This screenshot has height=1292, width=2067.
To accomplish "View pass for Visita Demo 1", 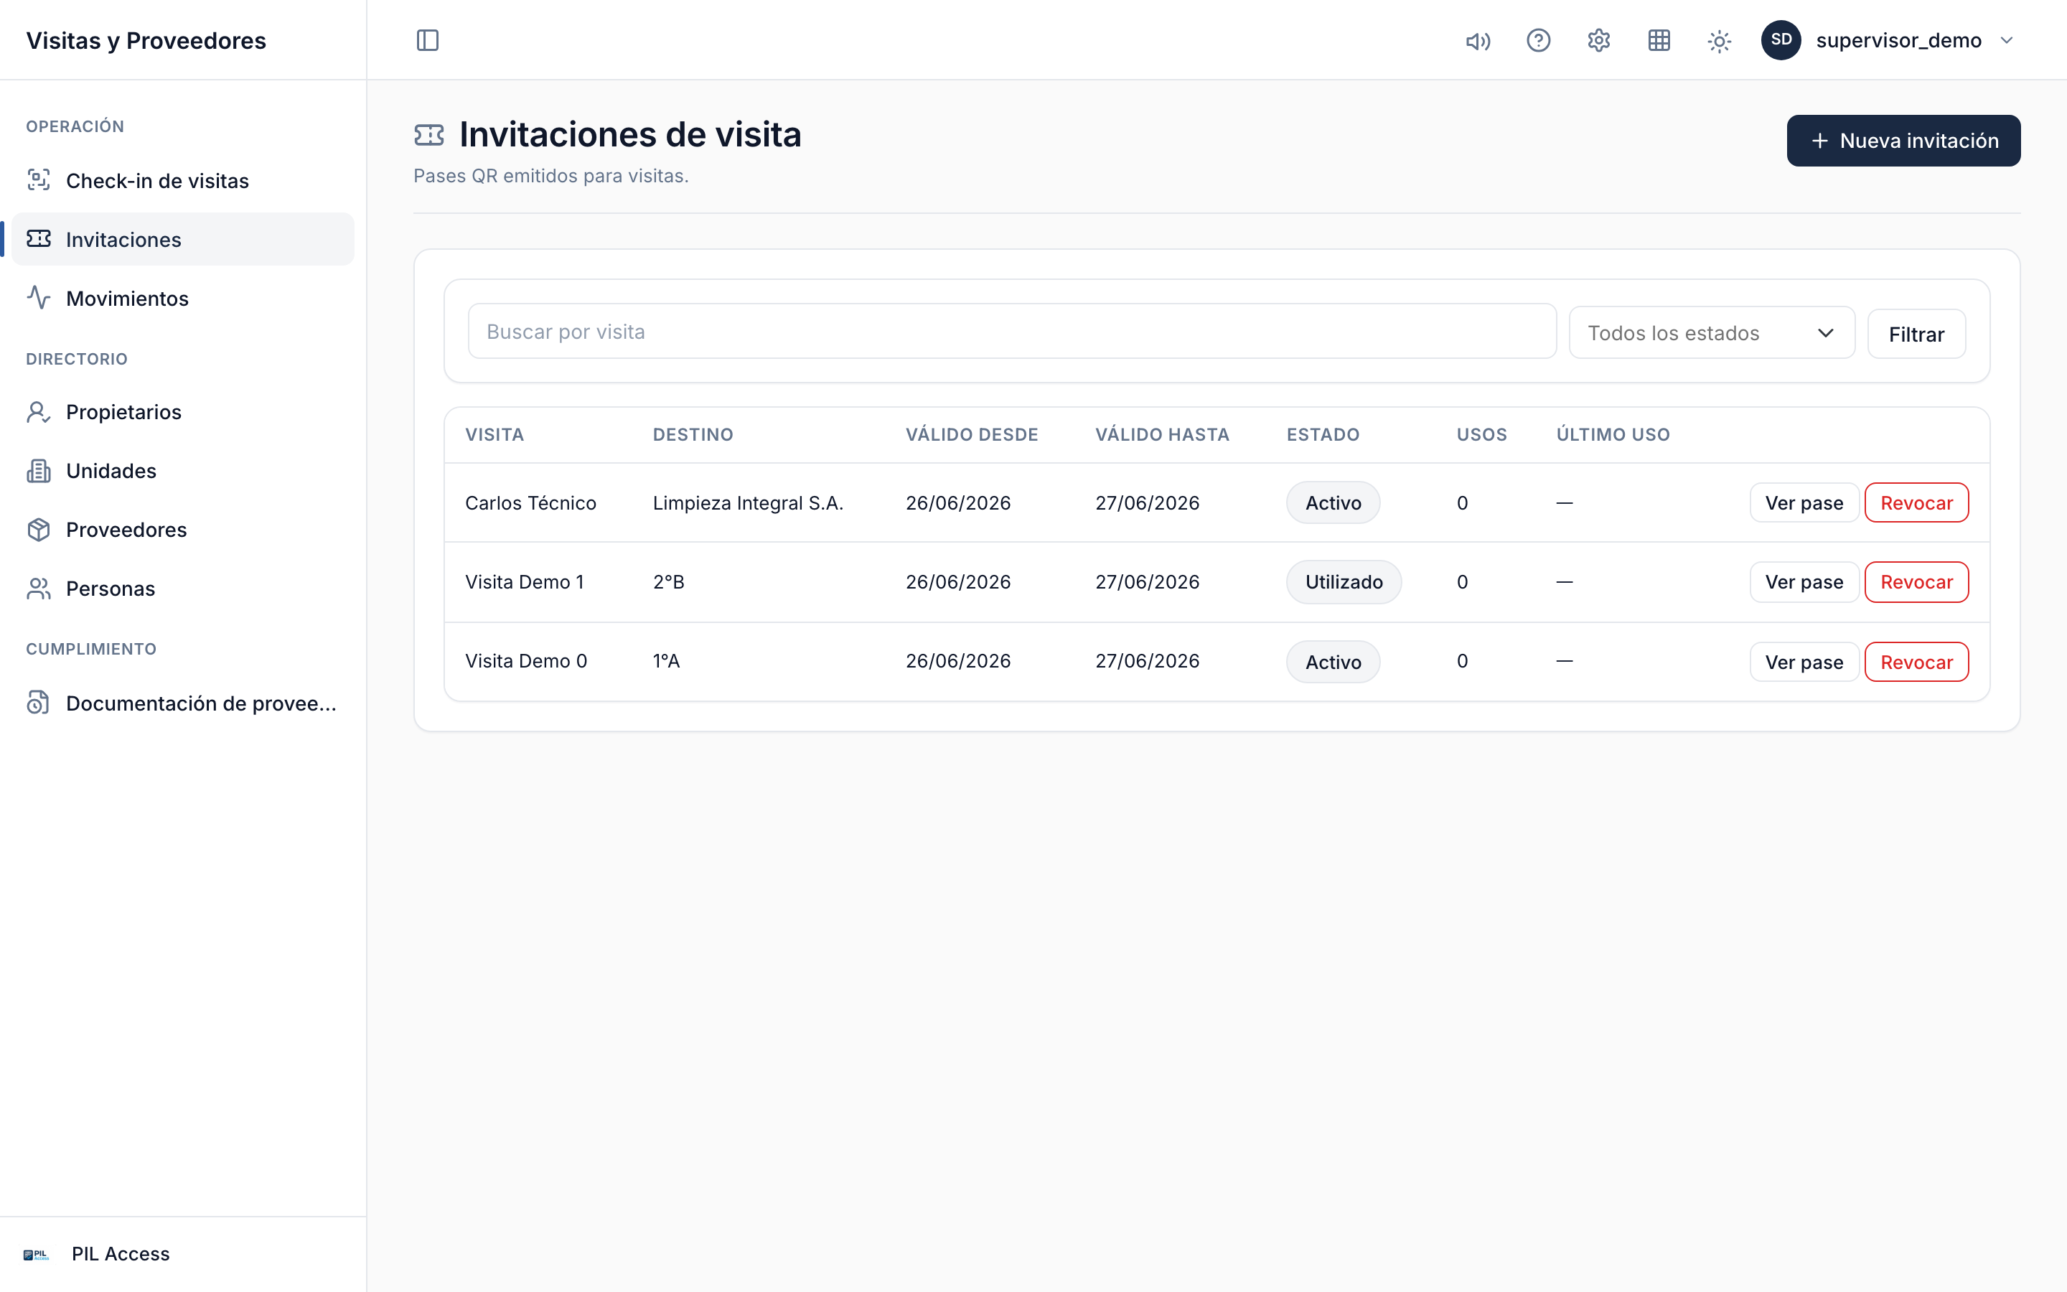I will pyautogui.click(x=1804, y=582).
